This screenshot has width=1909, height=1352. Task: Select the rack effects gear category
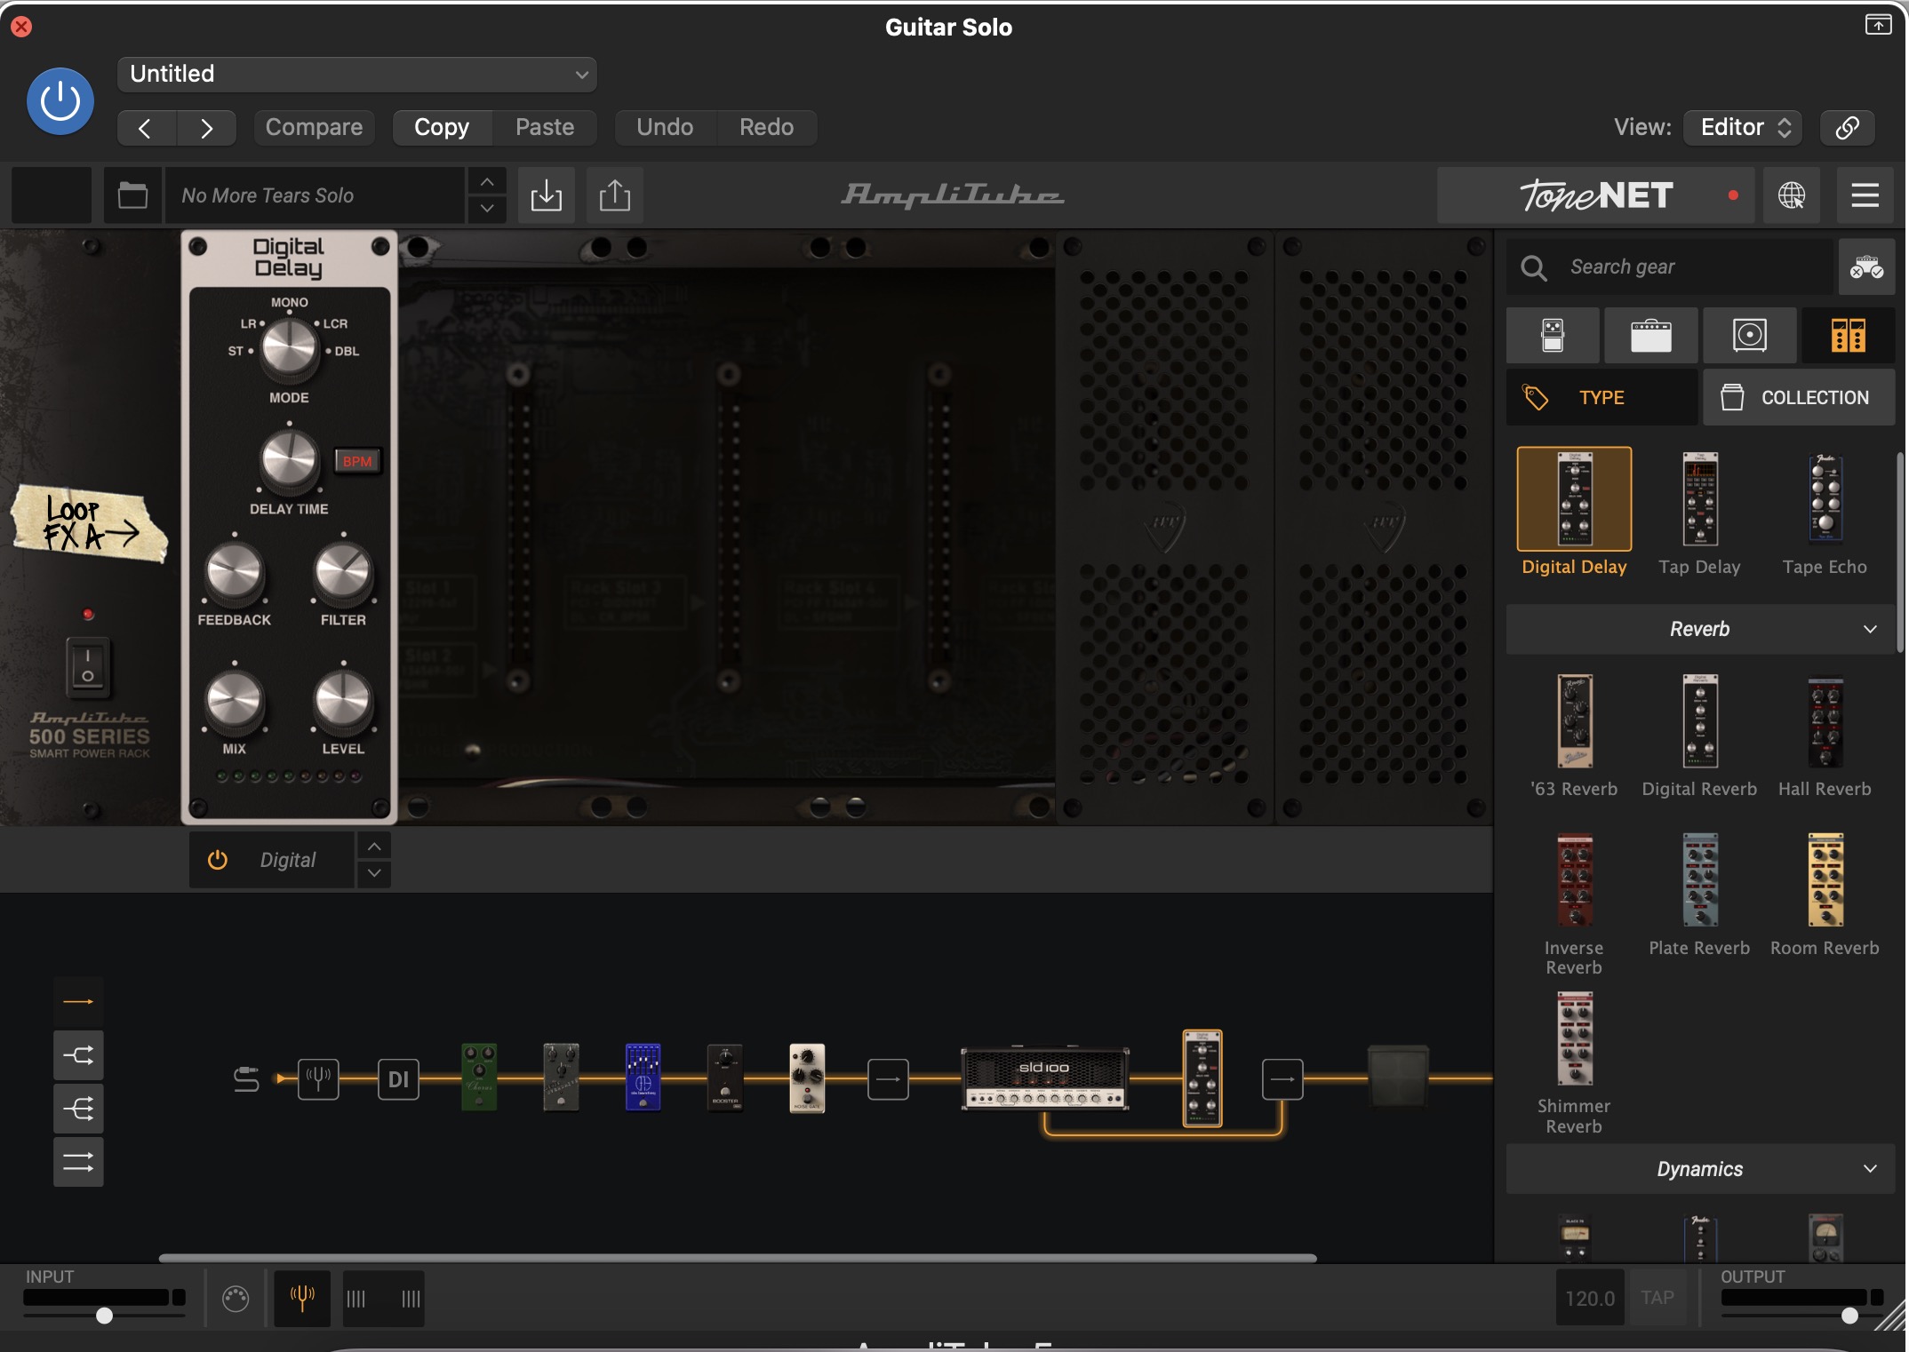coord(1848,336)
